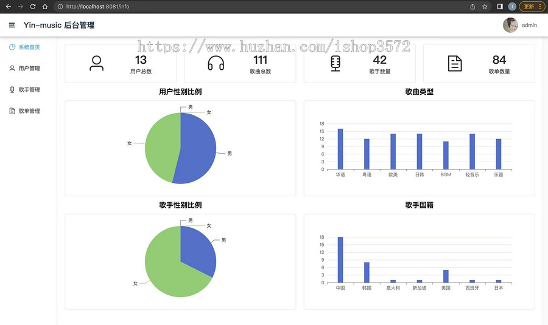Click the 歌手管理 microphone sidebar icon
The height and width of the screenshot is (325, 548).
pyautogui.click(x=12, y=90)
